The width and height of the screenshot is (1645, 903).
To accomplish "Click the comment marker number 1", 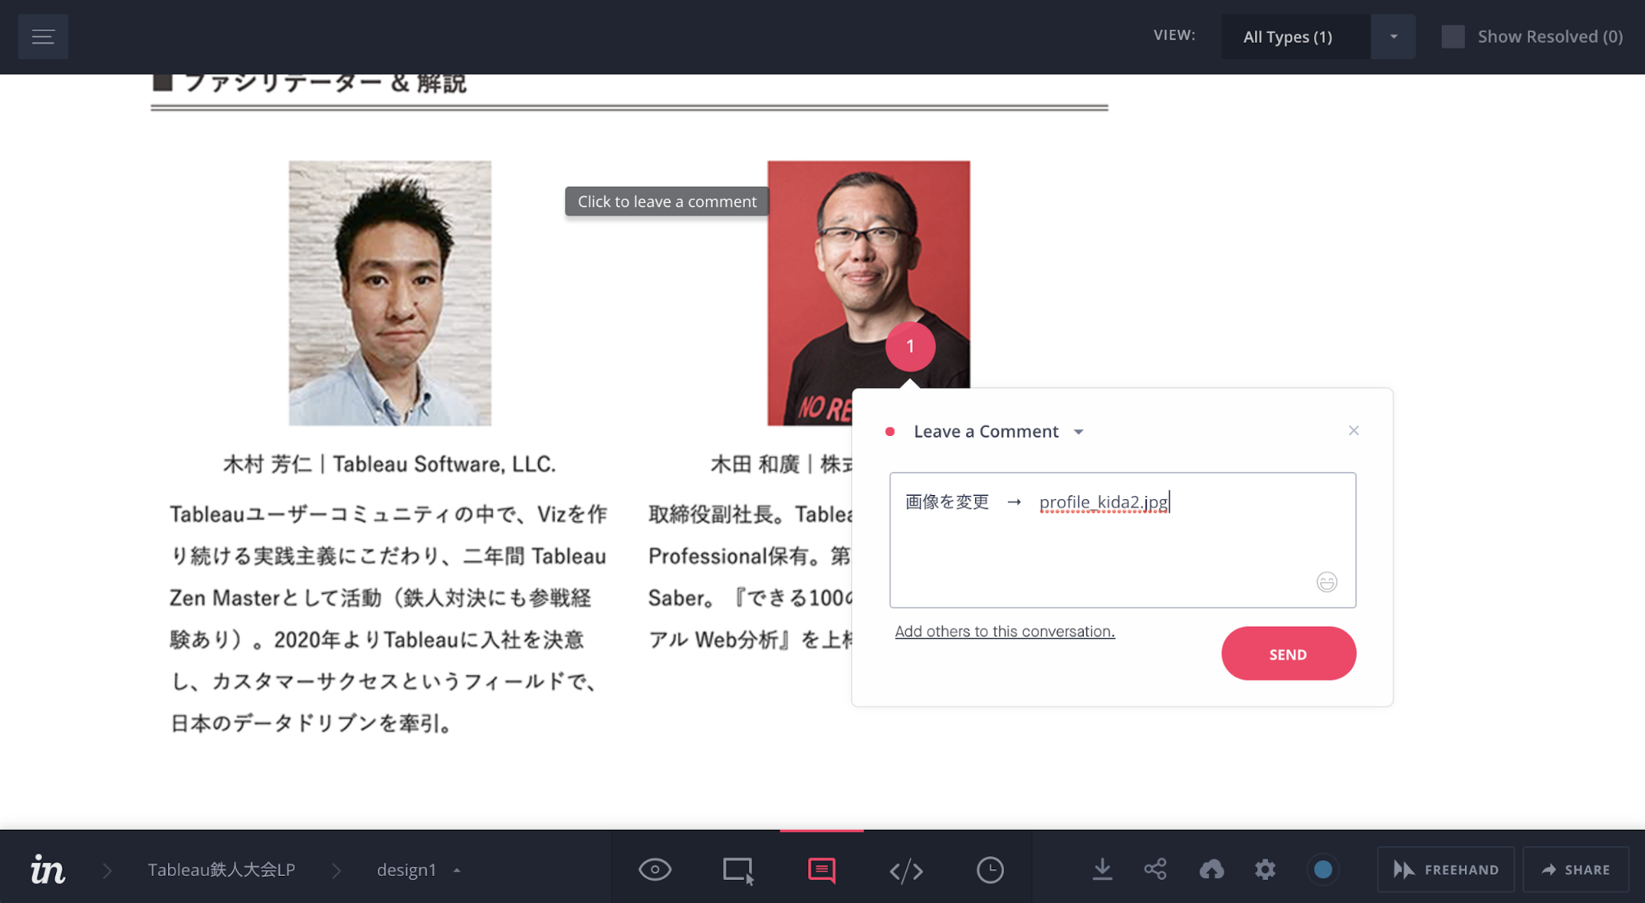I will (x=910, y=346).
